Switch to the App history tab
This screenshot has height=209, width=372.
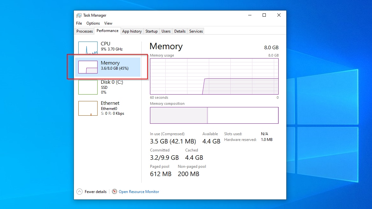point(132,31)
